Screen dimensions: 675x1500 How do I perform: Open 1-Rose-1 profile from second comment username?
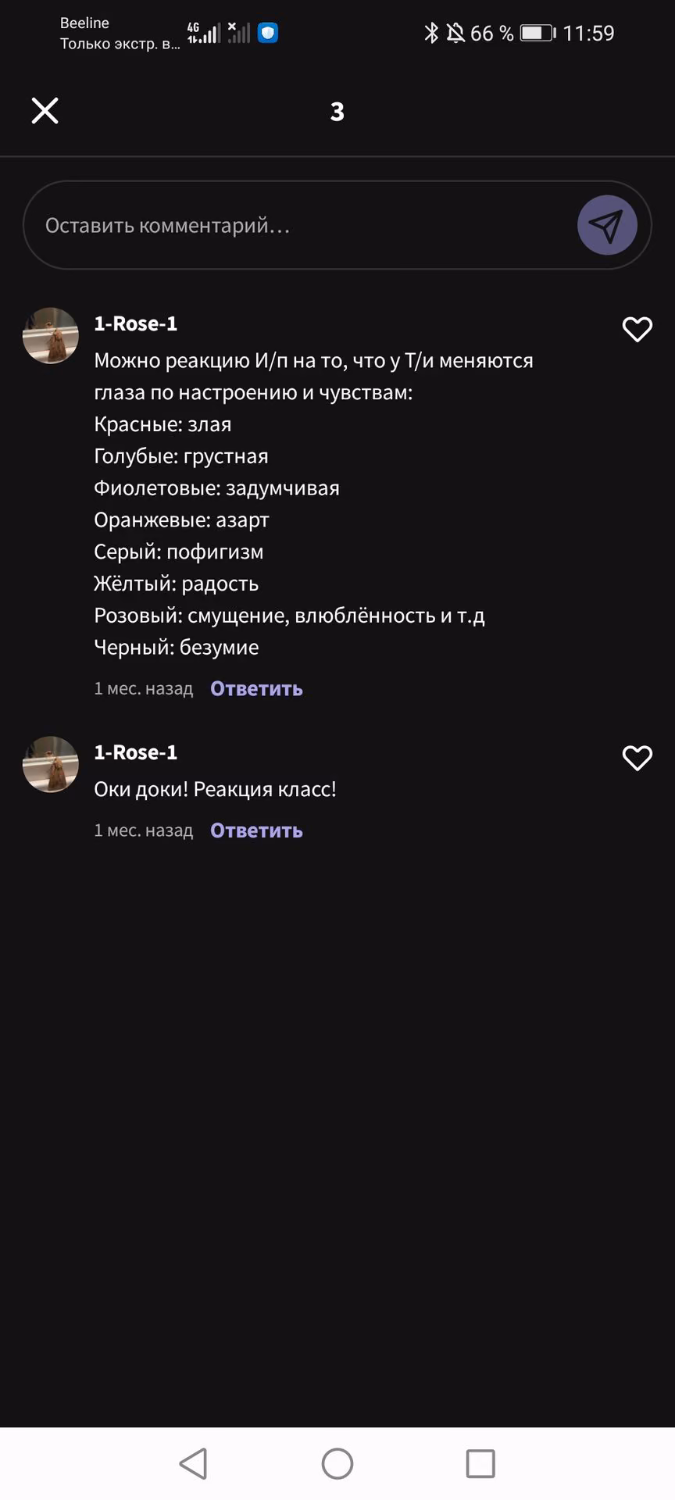pos(136,752)
